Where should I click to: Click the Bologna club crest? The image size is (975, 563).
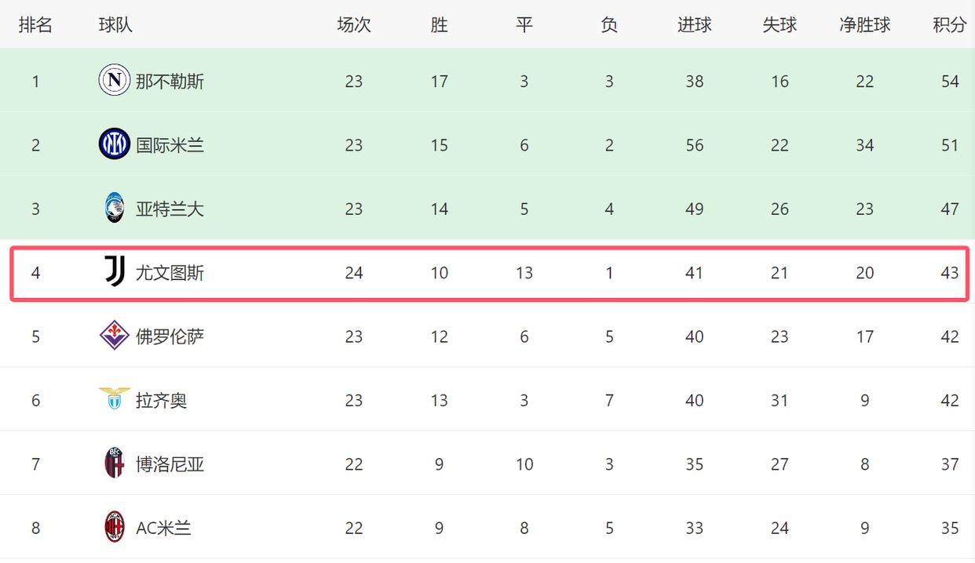click(x=115, y=463)
